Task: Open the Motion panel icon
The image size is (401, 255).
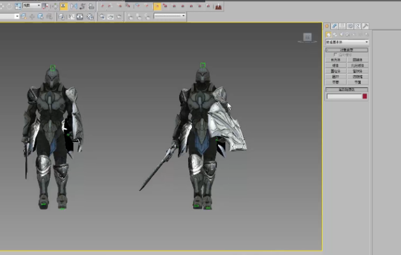Action: (351, 26)
